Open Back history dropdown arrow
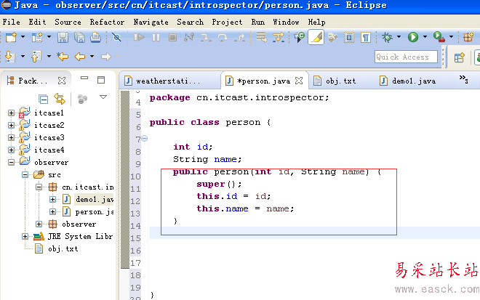This screenshot has height=300, width=480. (x=92, y=56)
